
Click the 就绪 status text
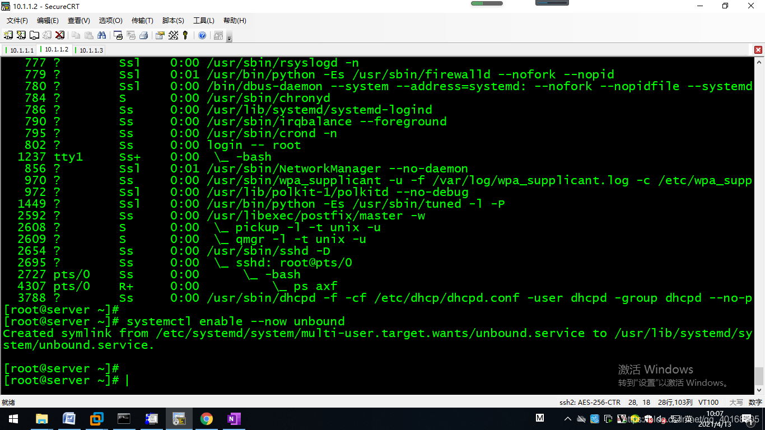[8, 402]
